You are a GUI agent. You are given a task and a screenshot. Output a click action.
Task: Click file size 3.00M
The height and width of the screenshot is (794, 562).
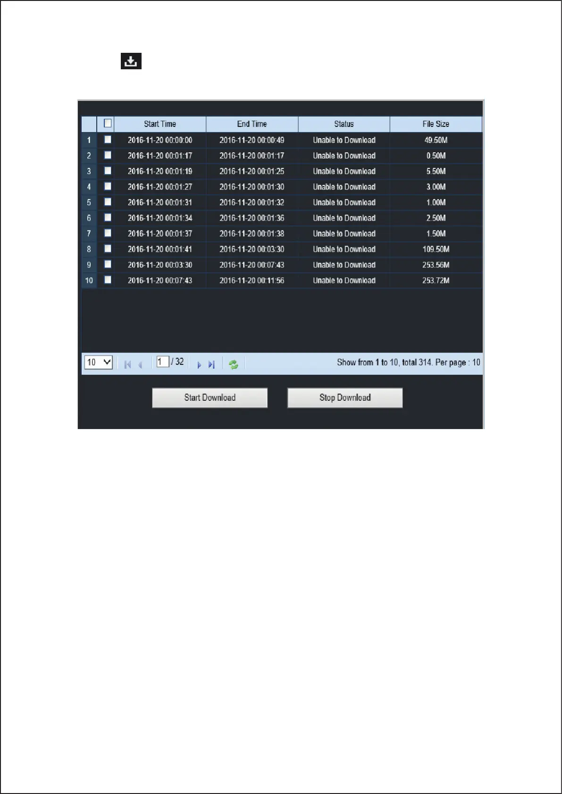(x=436, y=187)
